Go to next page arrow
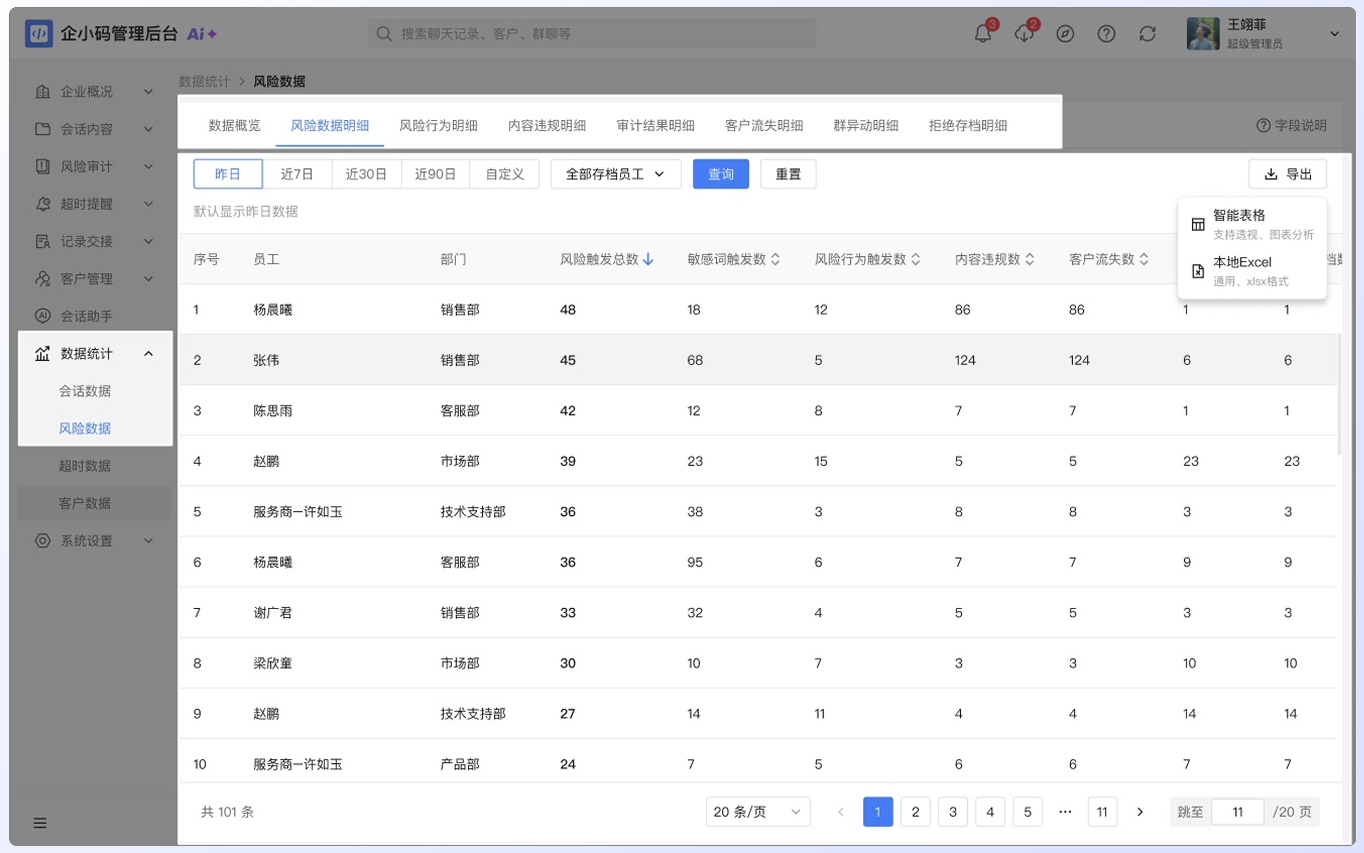 (1140, 812)
